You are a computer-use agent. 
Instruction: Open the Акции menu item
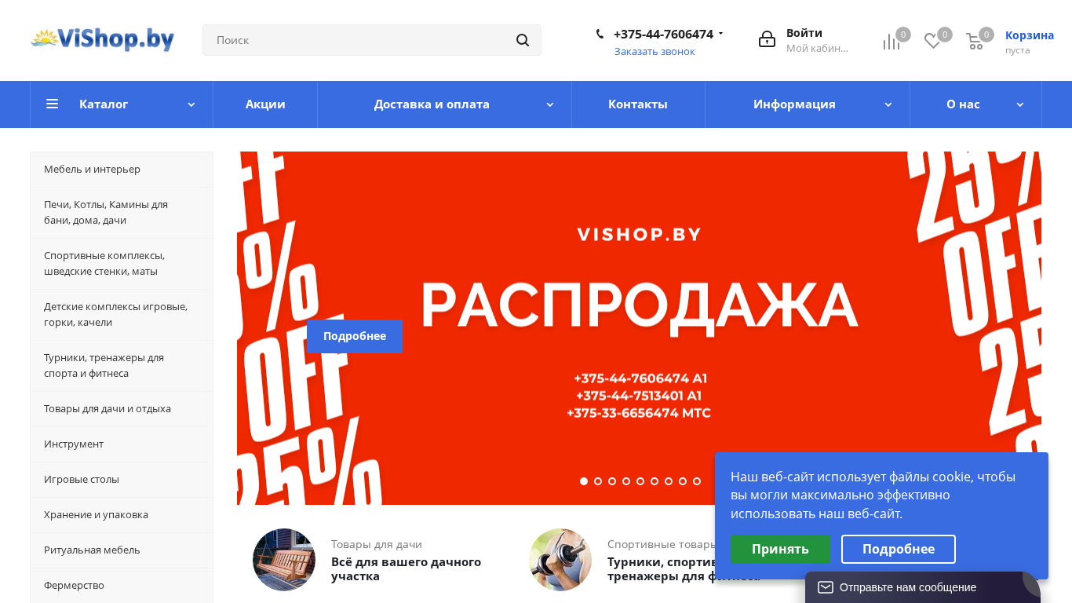tap(265, 104)
